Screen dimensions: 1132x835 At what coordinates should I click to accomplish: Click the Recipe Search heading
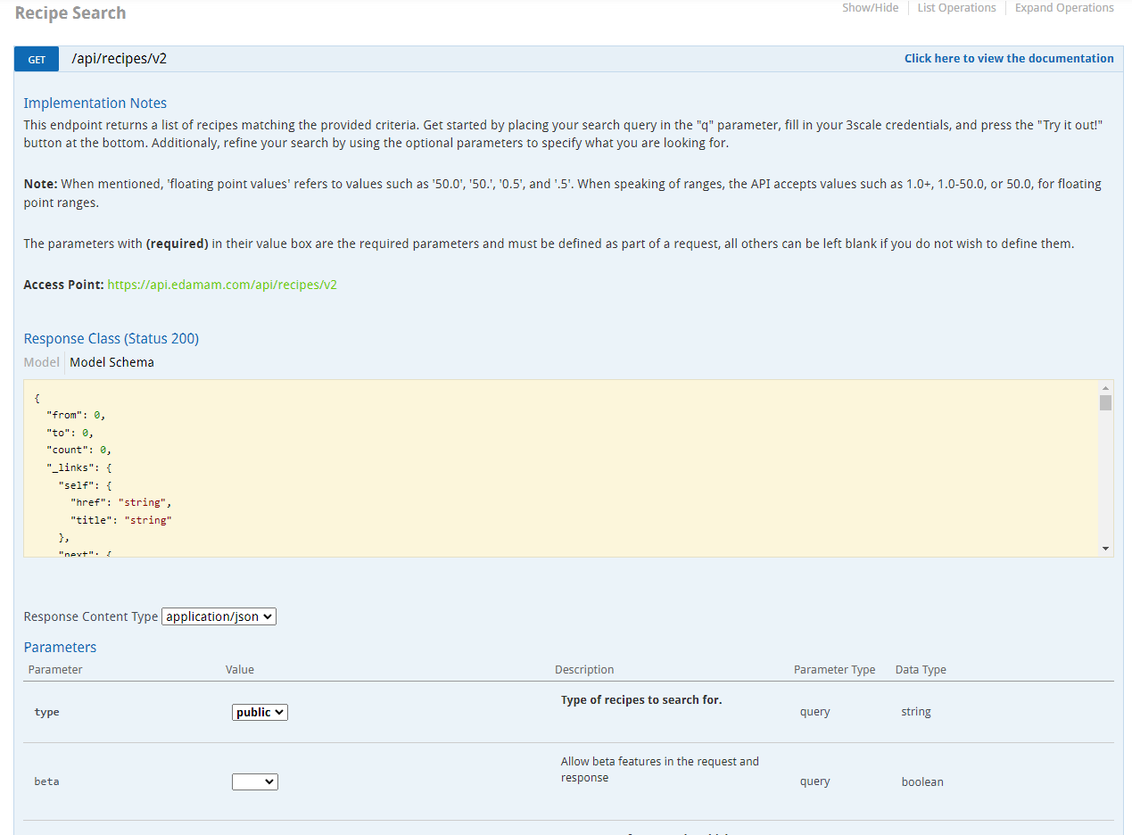click(x=70, y=13)
